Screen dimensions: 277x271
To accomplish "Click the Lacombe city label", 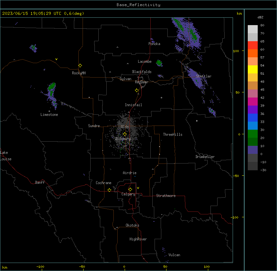I will click(x=145, y=61).
